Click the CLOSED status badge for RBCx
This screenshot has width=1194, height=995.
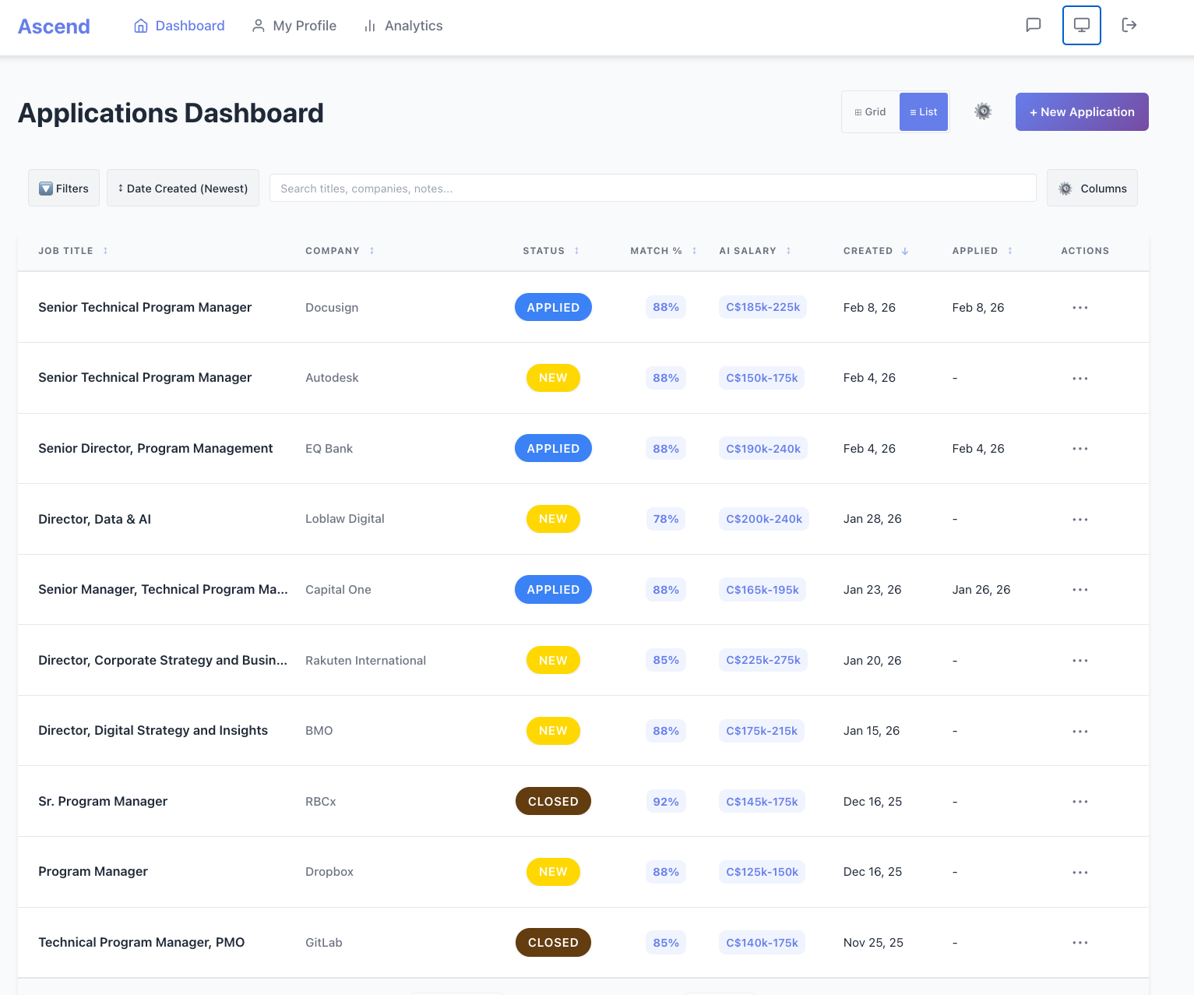(553, 801)
